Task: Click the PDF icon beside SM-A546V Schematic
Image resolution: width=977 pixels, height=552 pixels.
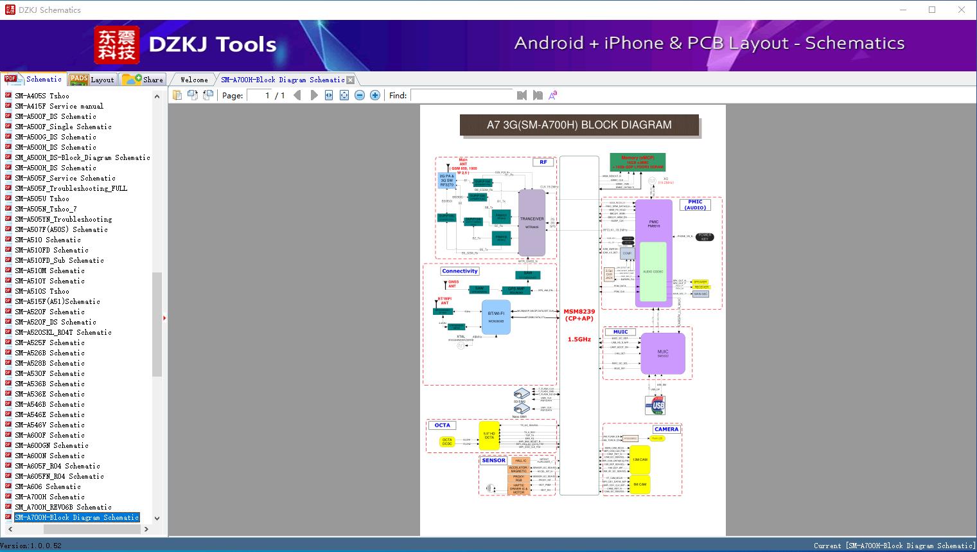Action: 8,425
